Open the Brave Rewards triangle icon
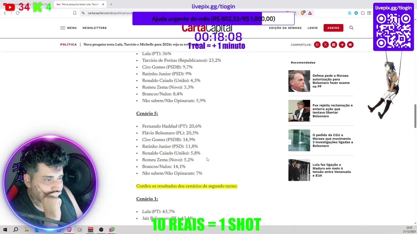The image size is (417, 234). click(310, 13)
